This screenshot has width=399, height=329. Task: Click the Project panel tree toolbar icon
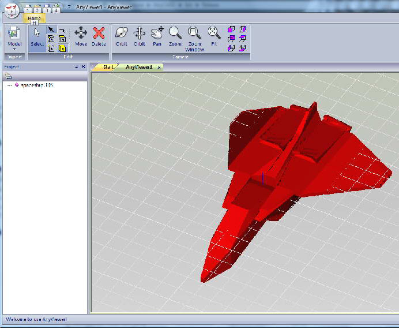[8, 76]
